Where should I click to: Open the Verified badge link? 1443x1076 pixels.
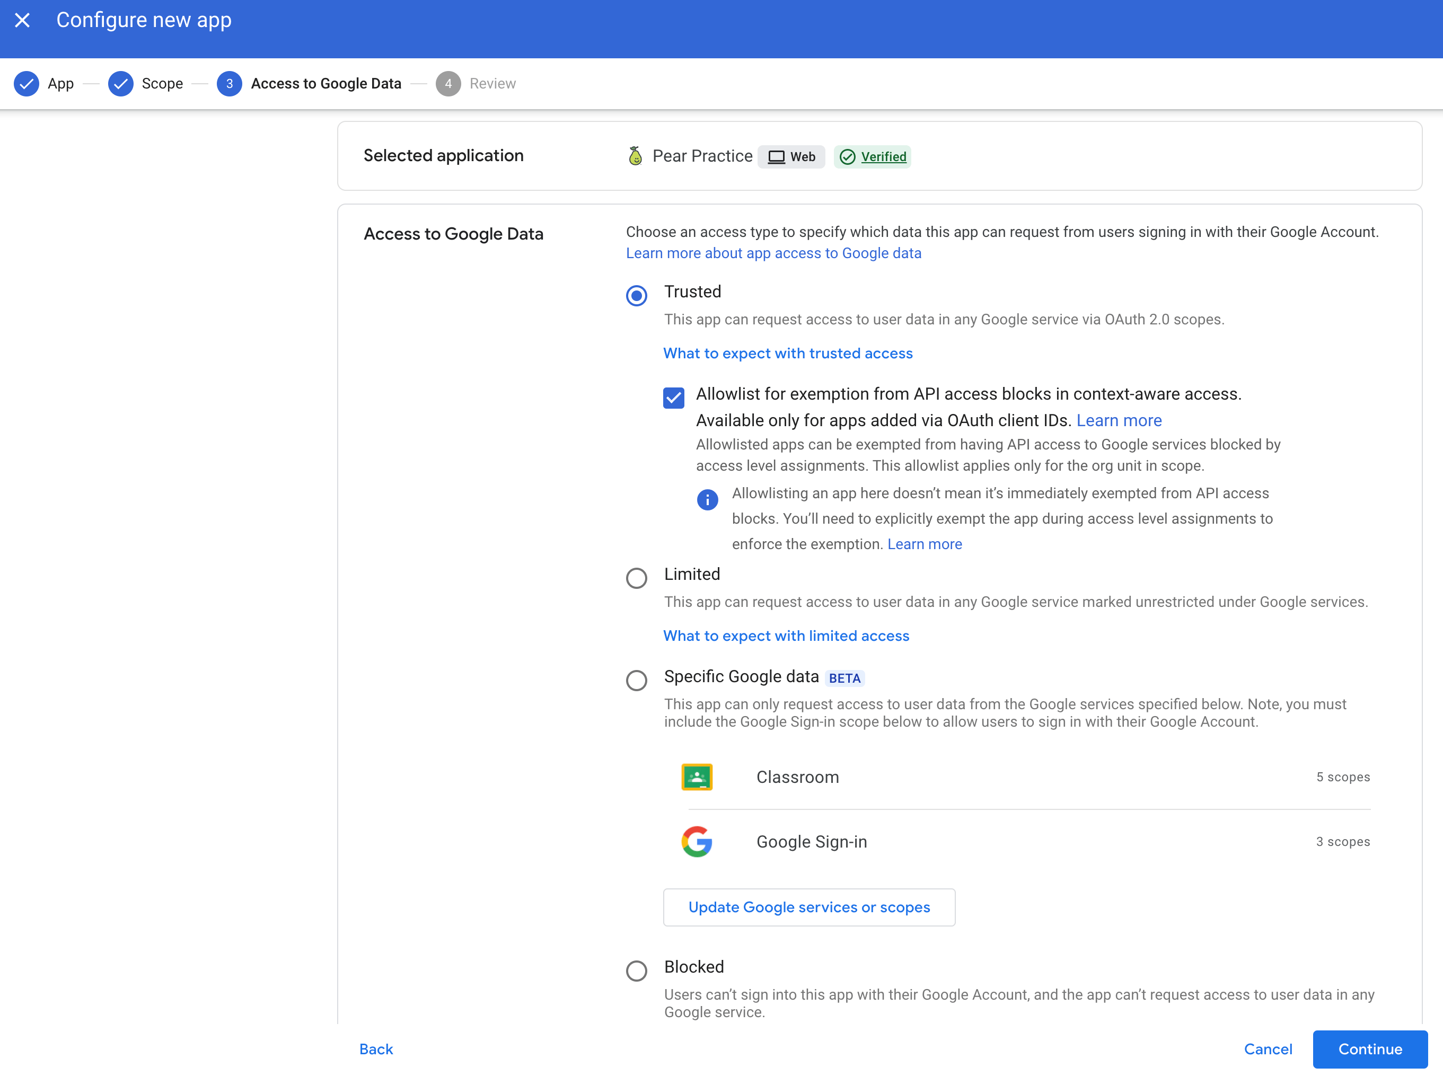(883, 157)
